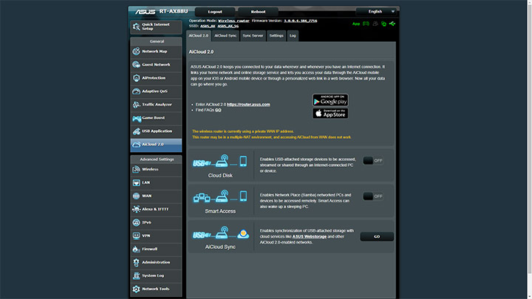The height and width of the screenshot is (299, 532).
Task: Switch to the Log tab
Action: [293, 35]
